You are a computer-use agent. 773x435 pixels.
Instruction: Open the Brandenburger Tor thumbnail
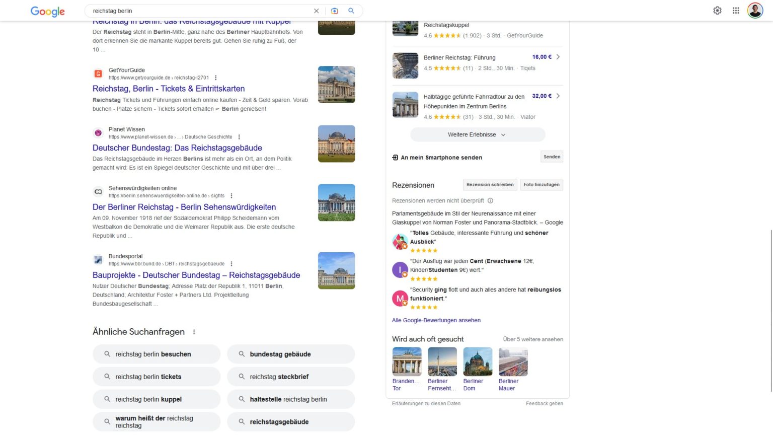(x=407, y=361)
